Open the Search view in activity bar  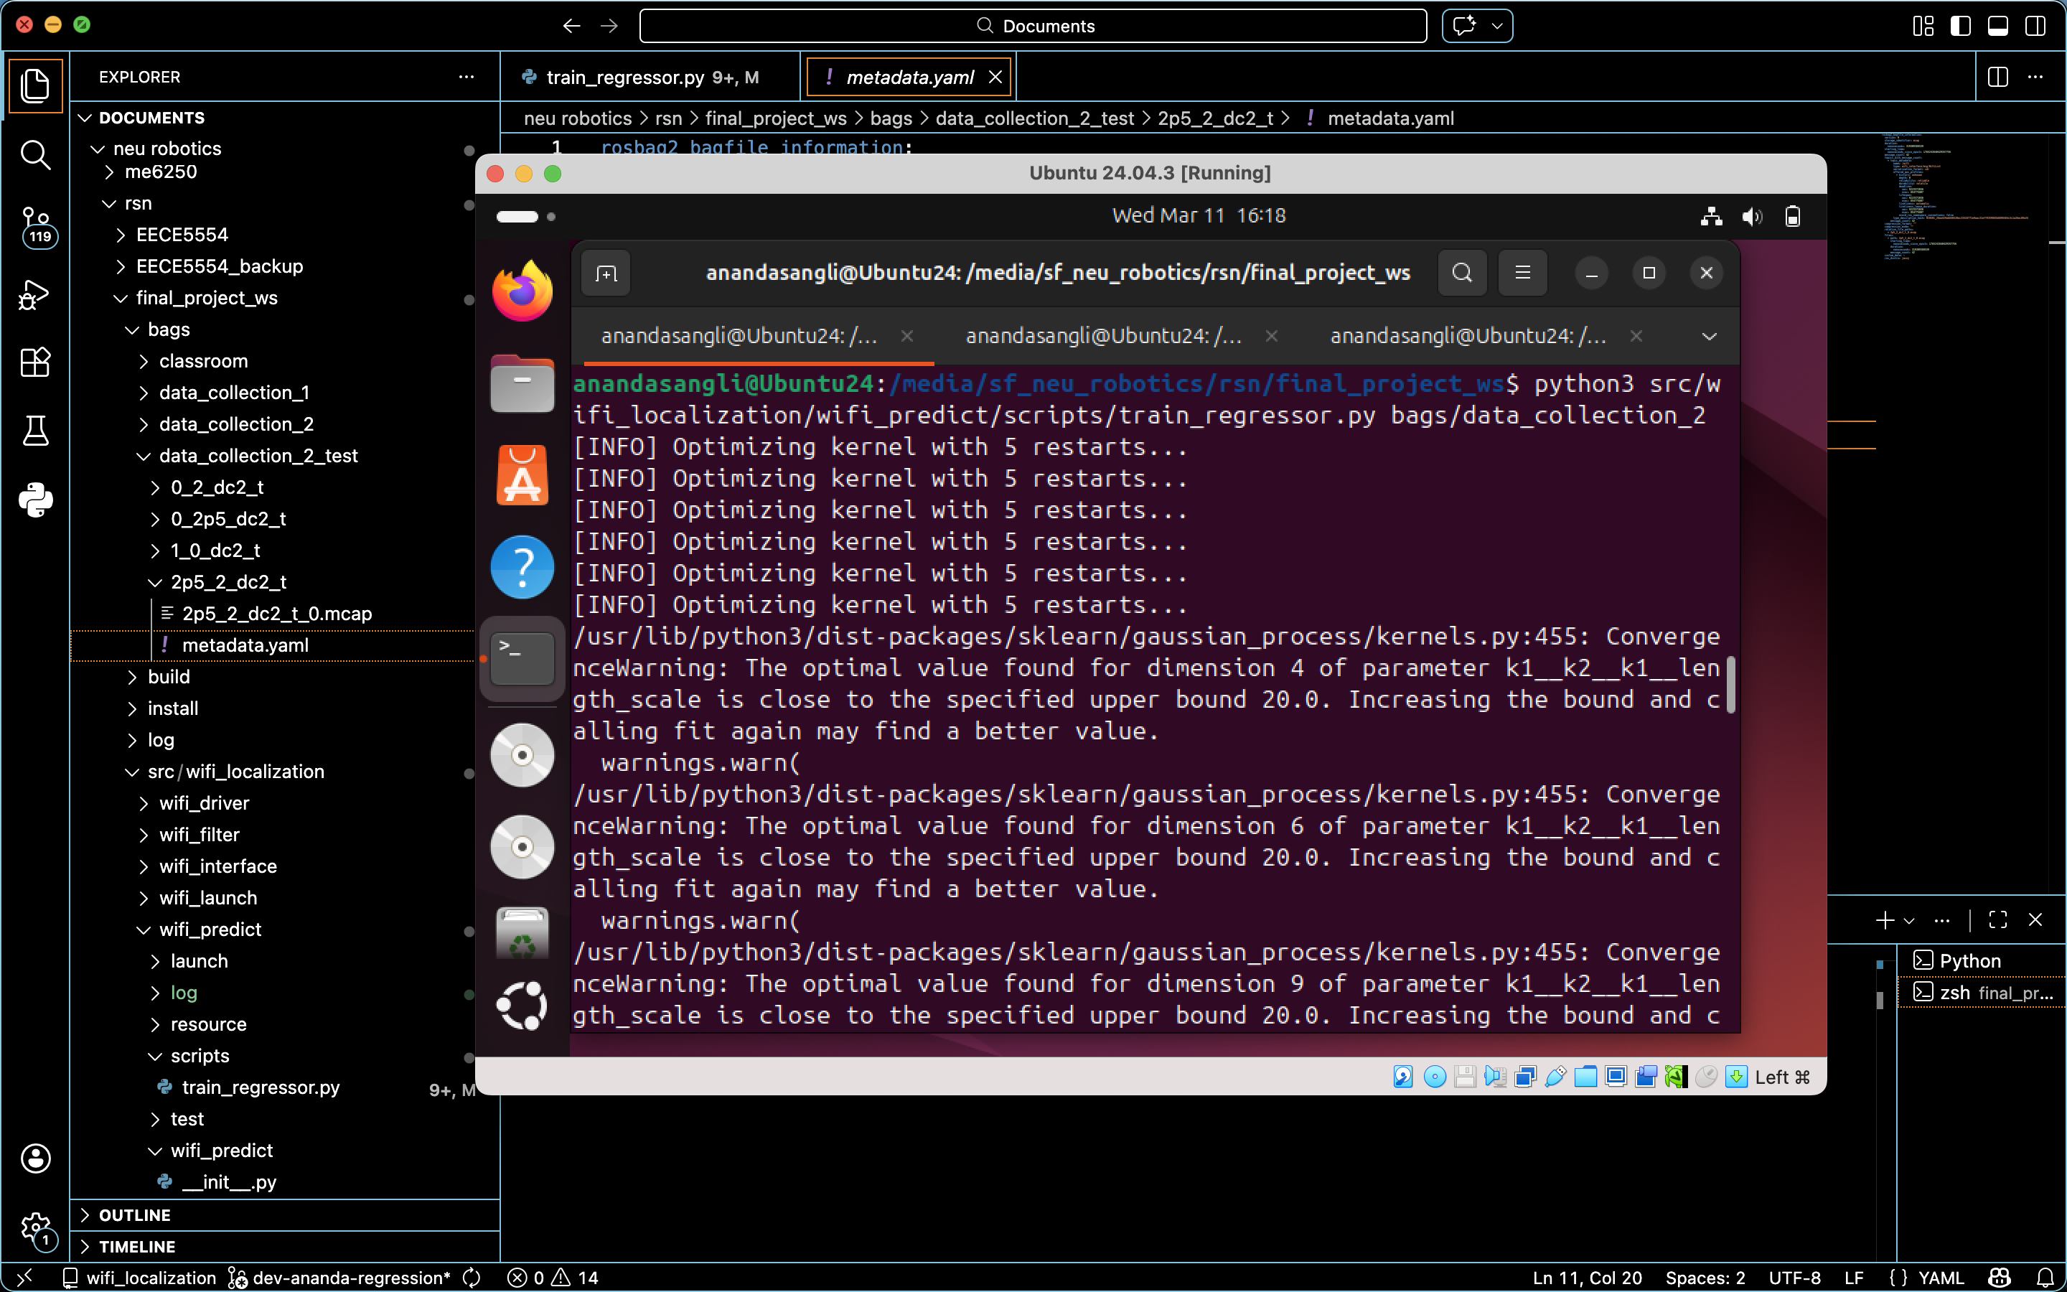coord(35,156)
